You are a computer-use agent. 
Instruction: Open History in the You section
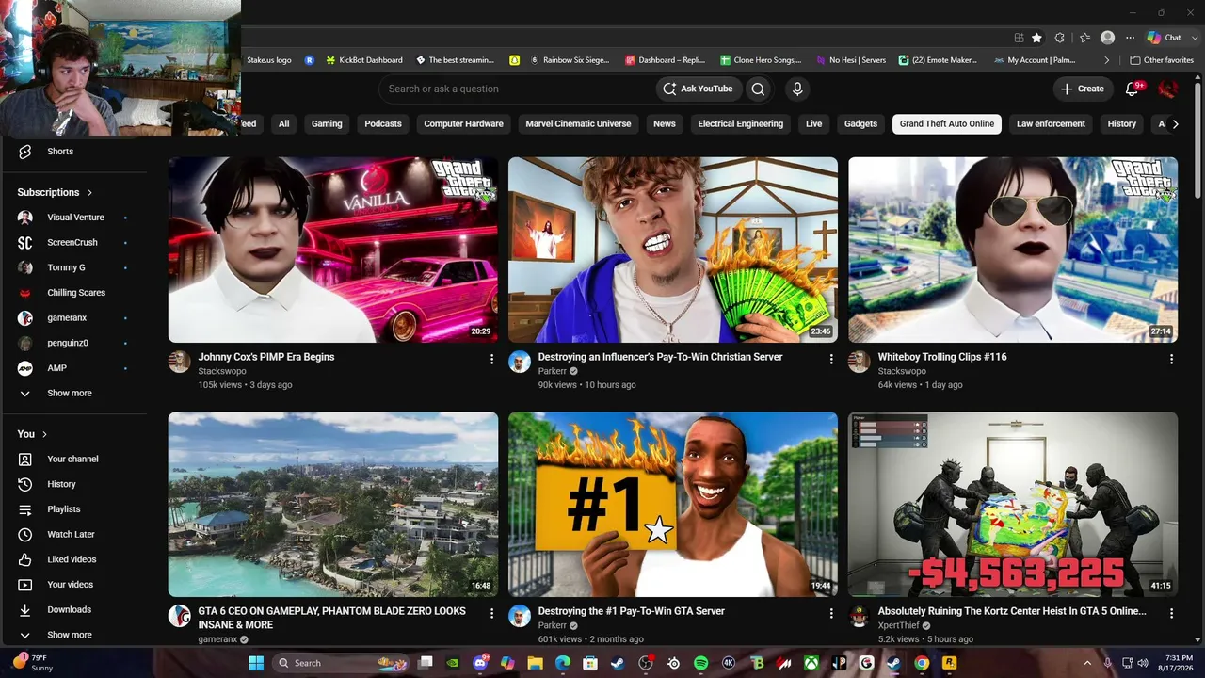(x=61, y=484)
